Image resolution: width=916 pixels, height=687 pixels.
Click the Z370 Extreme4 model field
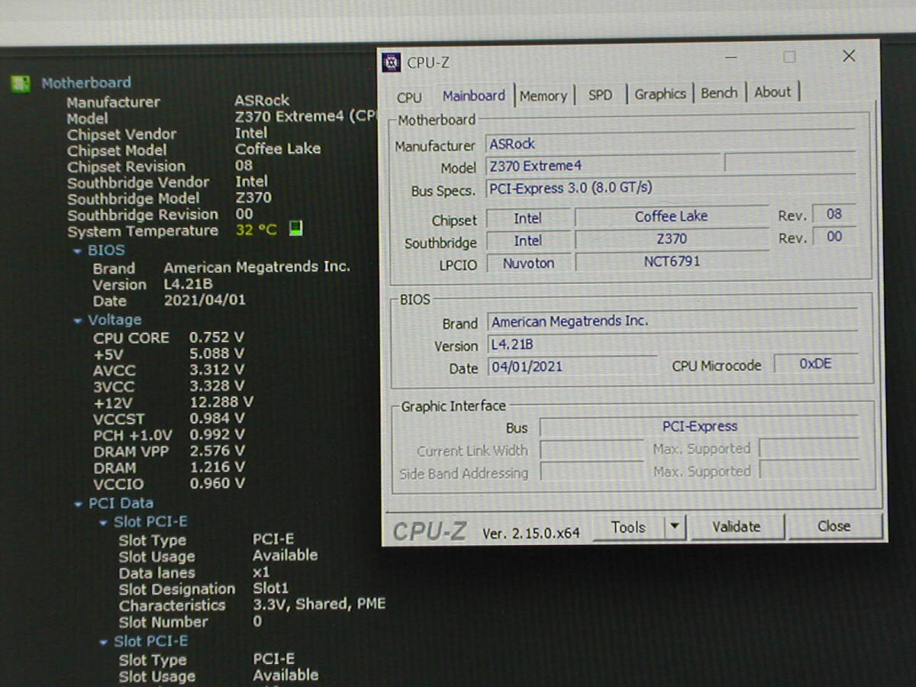pyautogui.click(x=603, y=166)
